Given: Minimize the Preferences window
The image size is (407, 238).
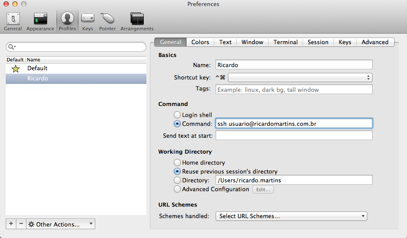Looking at the screenshot, I should pos(15,4).
